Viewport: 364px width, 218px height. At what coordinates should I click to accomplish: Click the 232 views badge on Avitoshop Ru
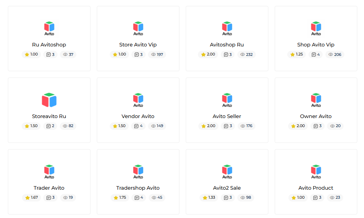tap(246, 54)
